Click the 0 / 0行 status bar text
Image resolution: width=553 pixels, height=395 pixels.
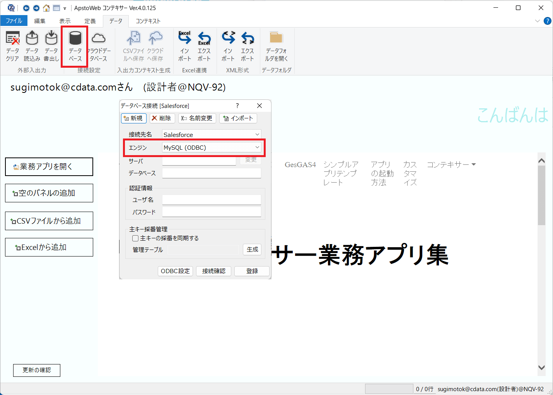click(425, 389)
